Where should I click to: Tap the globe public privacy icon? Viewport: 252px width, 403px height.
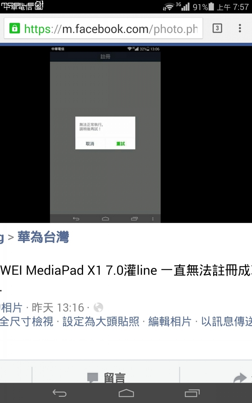(98, 307)
